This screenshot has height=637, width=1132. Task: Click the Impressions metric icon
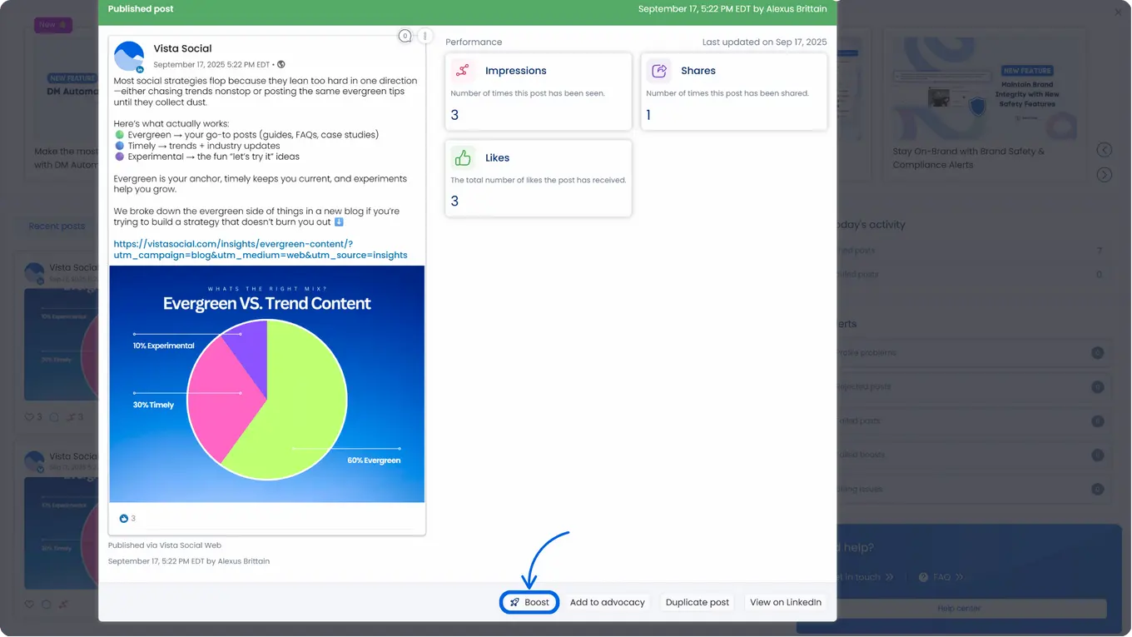point(463,71)
